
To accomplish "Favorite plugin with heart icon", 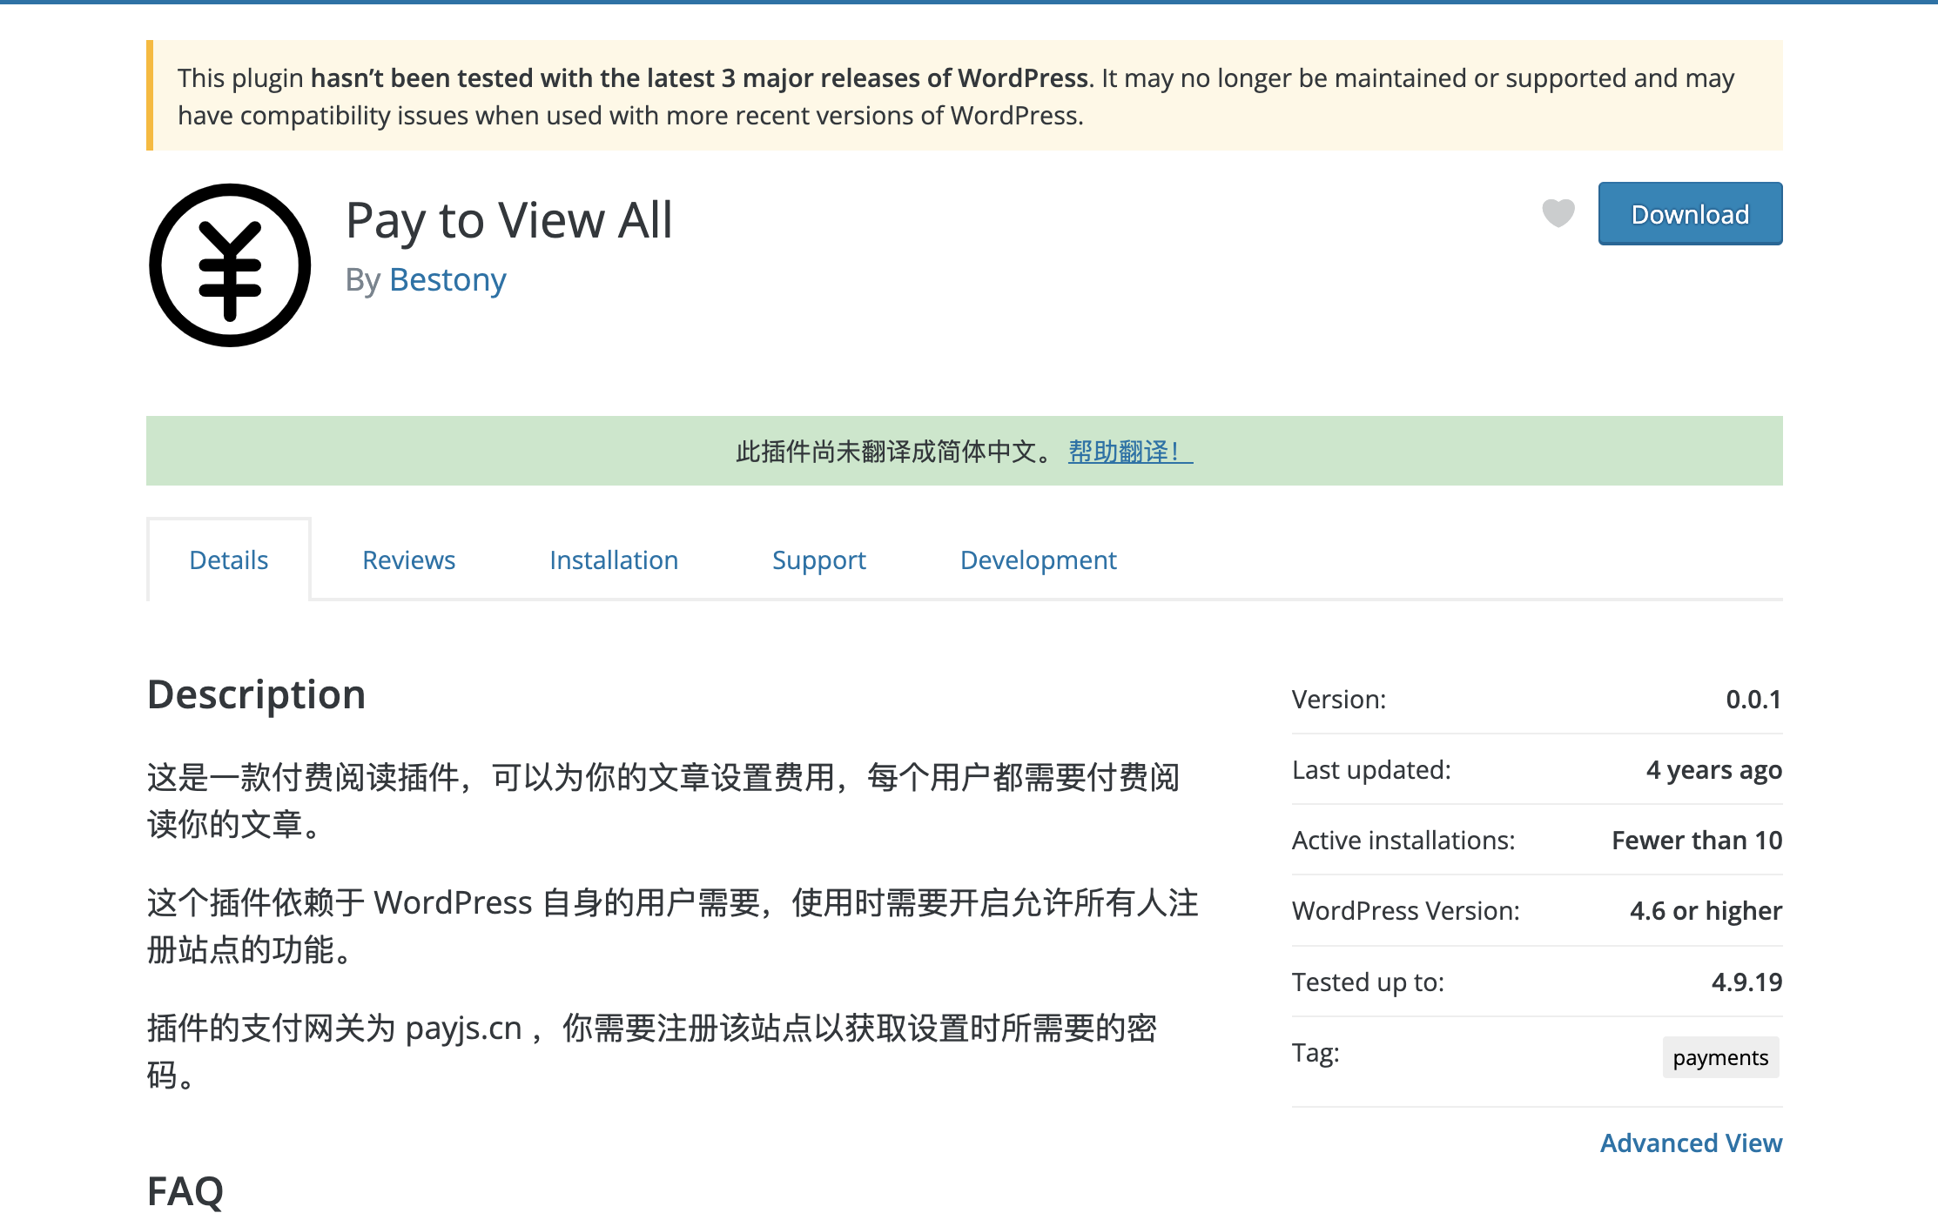I will [1558, 213].
